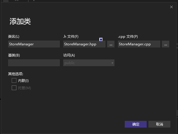Click the 内联(I) checkbox label text
The image size is (178, 134).
click(x=23, y=81)
